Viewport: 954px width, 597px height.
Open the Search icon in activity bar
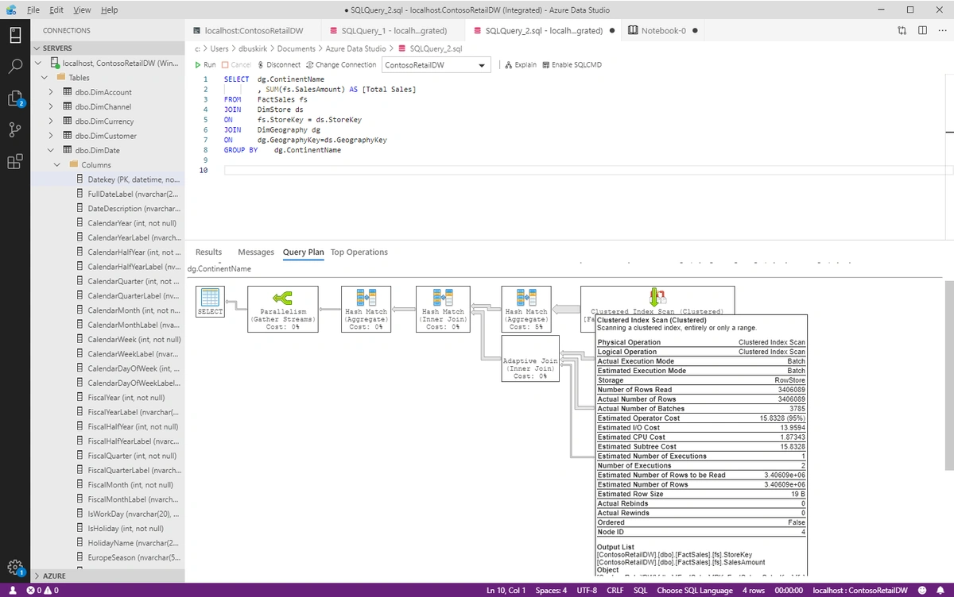pyautogui.click(x=15, y=67)
